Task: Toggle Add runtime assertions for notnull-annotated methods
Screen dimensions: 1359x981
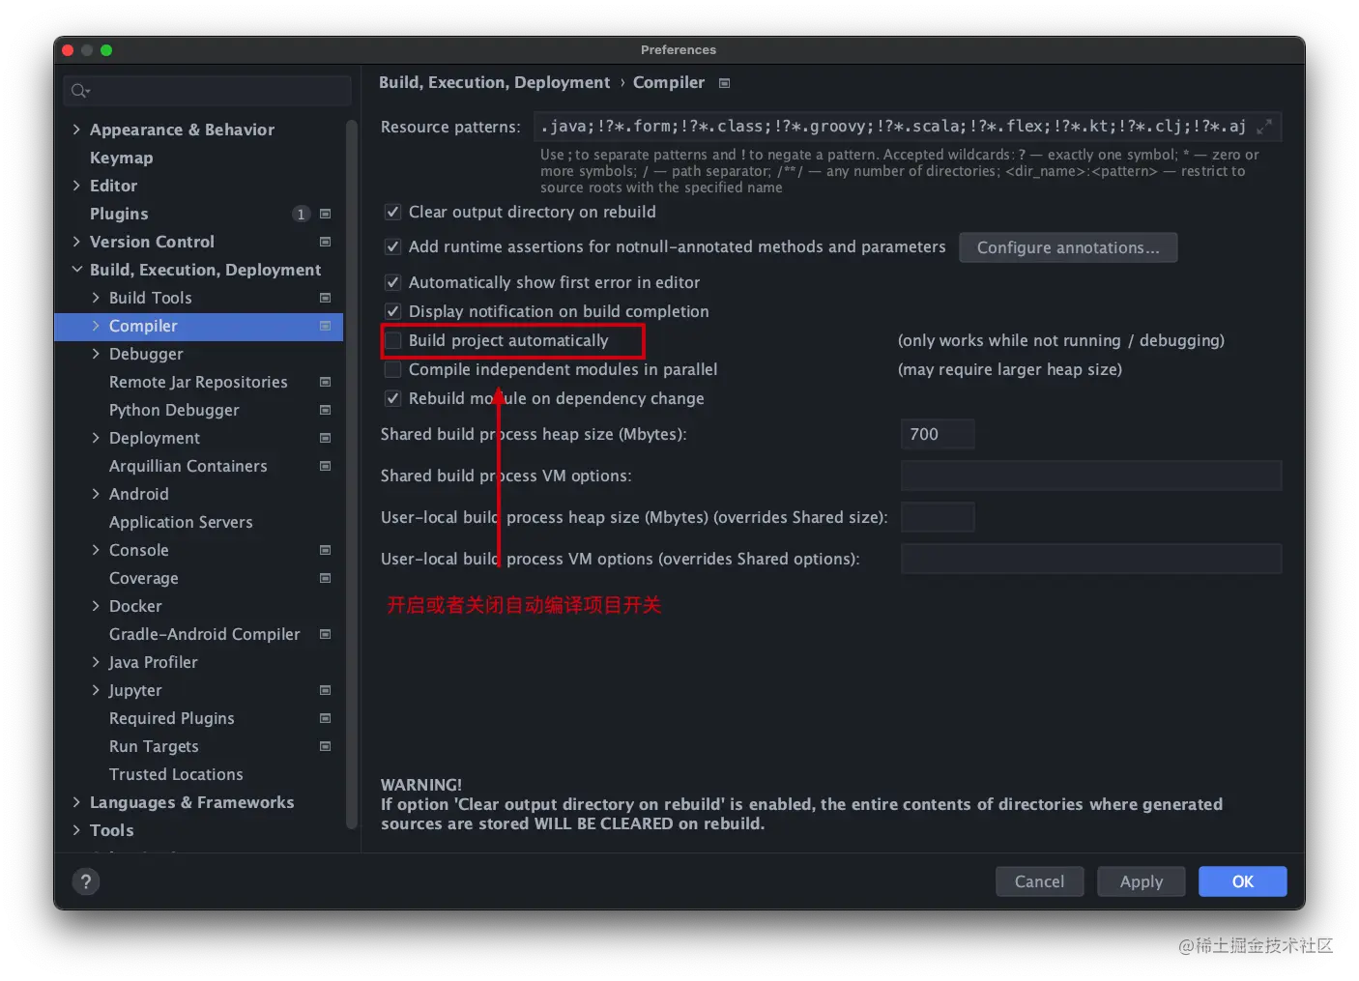Action: [392, 246]
